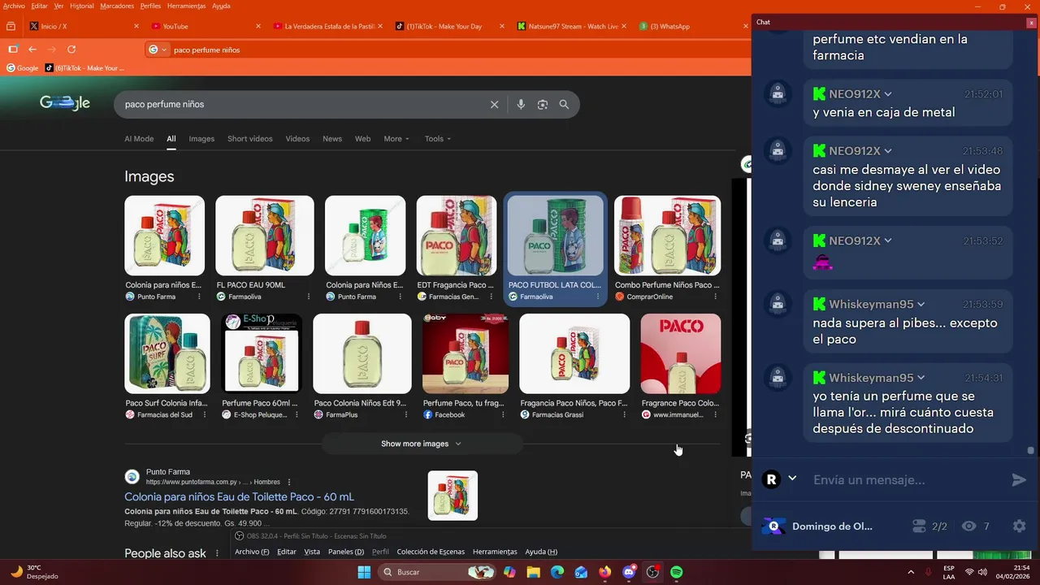Viewport: 1040px width, 585px height.
Task: Open Firefox View tab list icon
Action: coord(11,26)
